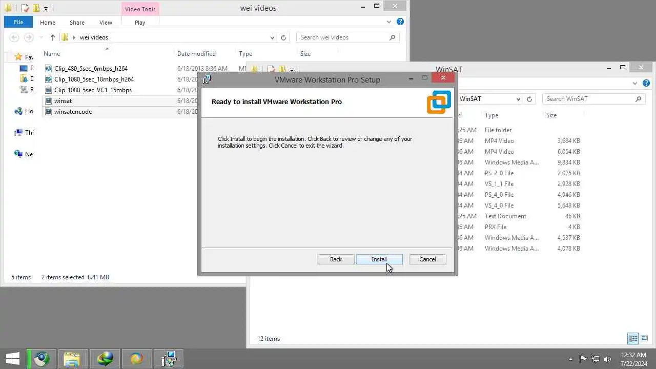Open recent locations dropdown beside Forward arrow
This screenshot has height=369, width=656.
pos(40,37)
